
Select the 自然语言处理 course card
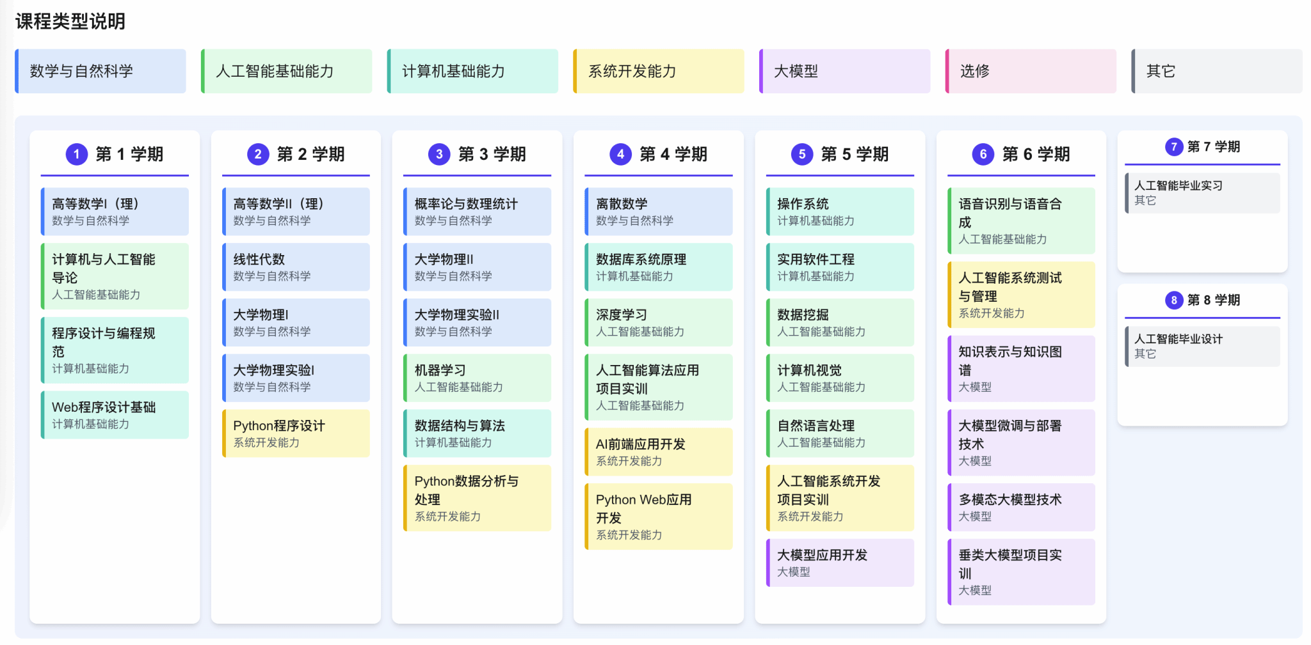840,433
